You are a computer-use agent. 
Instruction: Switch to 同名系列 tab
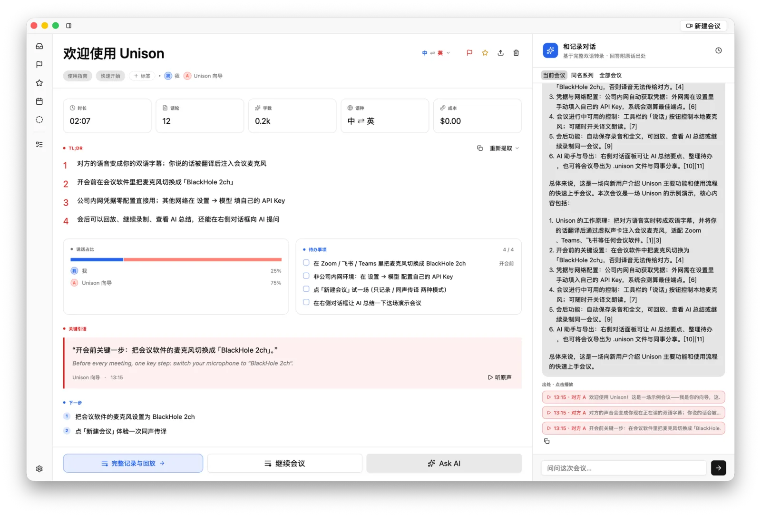(x=582, y=75)
